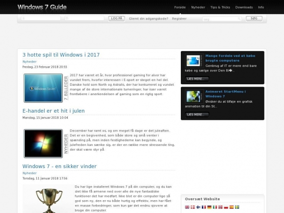Screen dimensions: 284x213
Task: Focus the username input field
Action: [41, 18]
